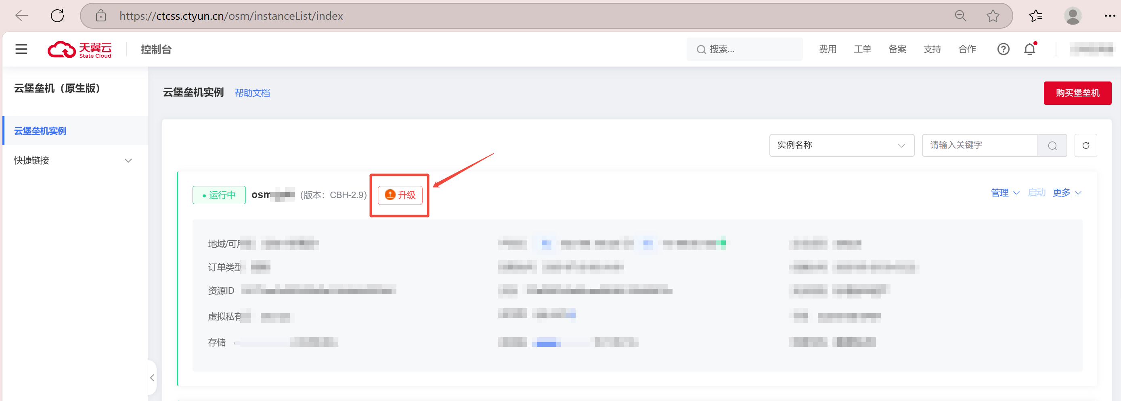Click the instance name starting with osm
This screenshot has width=1121, height=401.
coord(273,195)
